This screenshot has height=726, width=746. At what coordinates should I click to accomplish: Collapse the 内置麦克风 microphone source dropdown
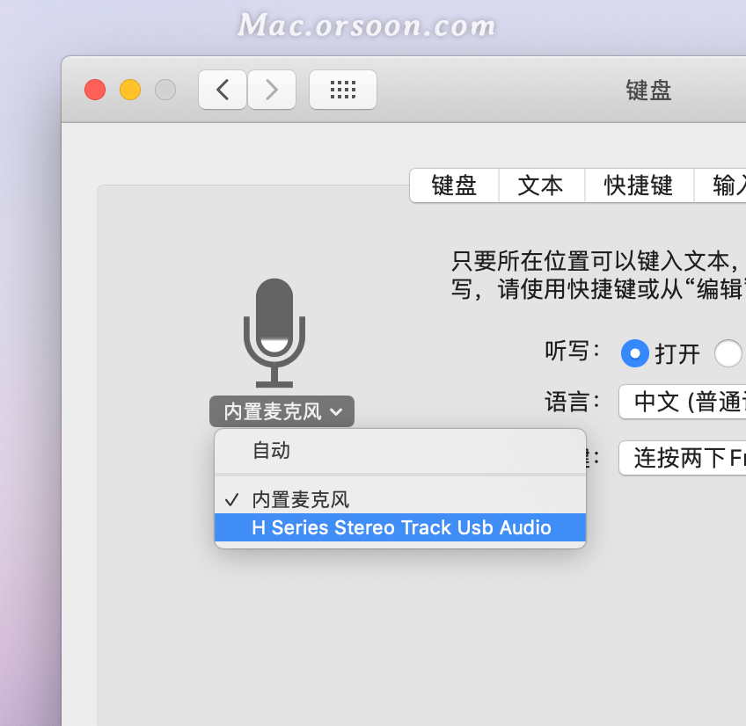(x=282, y=411)
